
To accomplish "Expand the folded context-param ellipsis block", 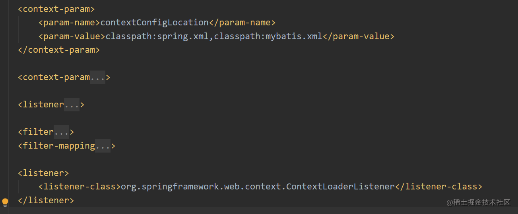I will pos(97,77).
